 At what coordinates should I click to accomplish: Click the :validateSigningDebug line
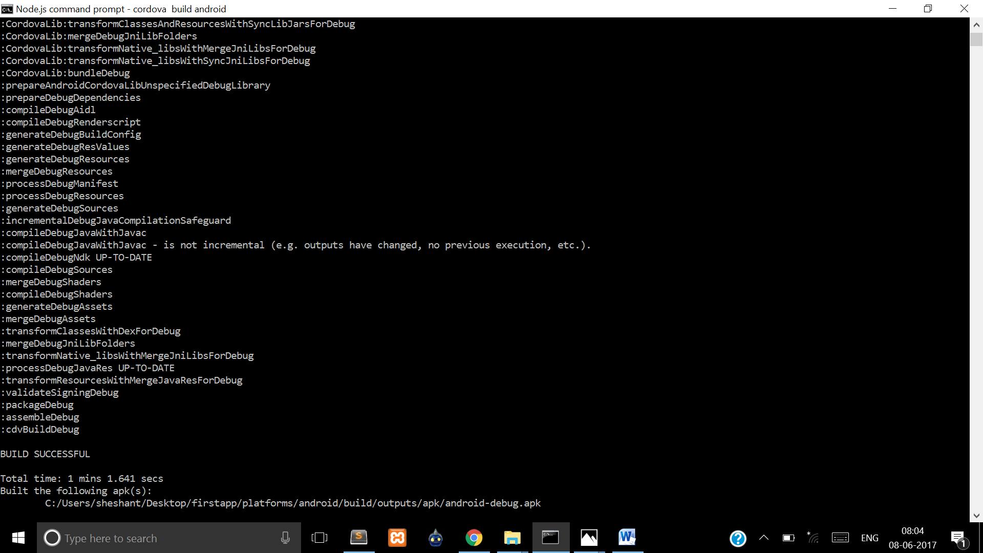click(x=59, y=393)
